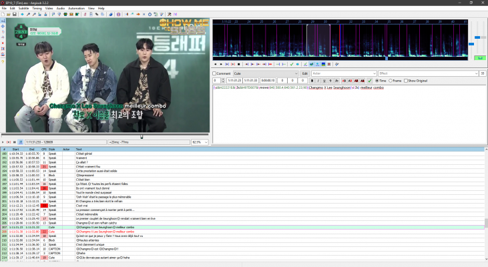Open the Timing menu
Screen dimensions: 488x267
tap(37, 9)
